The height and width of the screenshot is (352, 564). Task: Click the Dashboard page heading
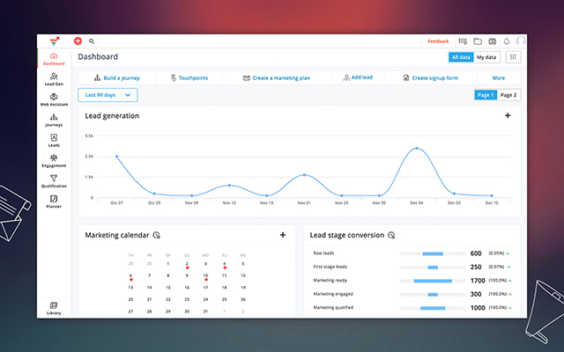[98, 56]
